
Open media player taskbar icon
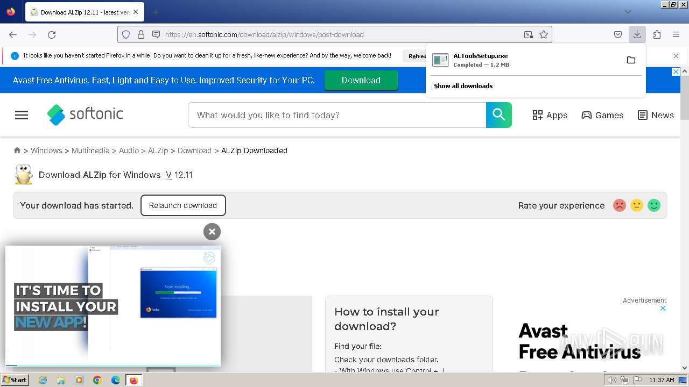tap(79, 380)
